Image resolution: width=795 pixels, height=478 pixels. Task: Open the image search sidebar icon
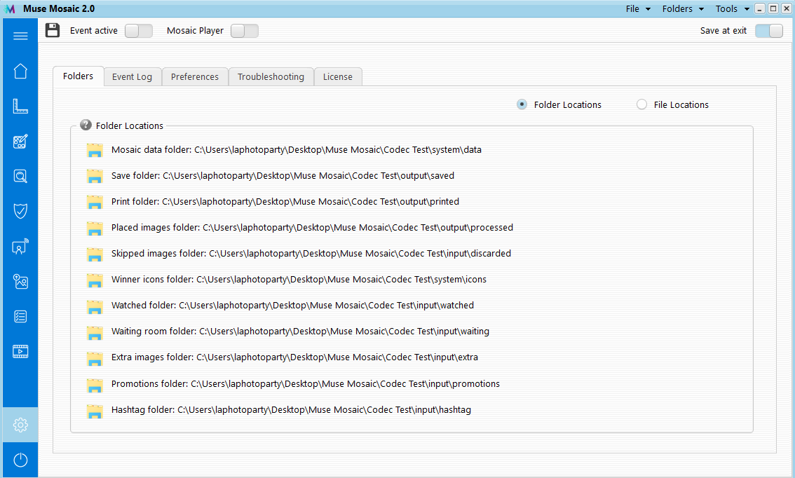(x=20, y=177)
